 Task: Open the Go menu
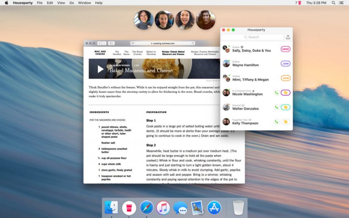click(x=72, y=3)
